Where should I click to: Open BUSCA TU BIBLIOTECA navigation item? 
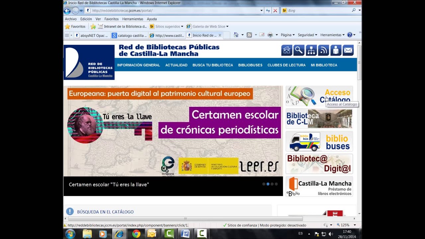tap(213, 65)
